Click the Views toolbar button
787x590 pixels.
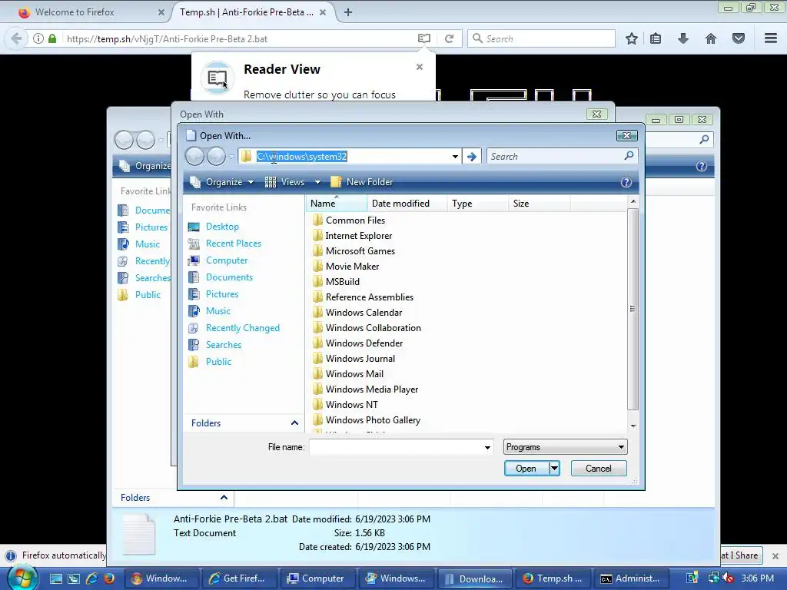(x=285, y=182)
